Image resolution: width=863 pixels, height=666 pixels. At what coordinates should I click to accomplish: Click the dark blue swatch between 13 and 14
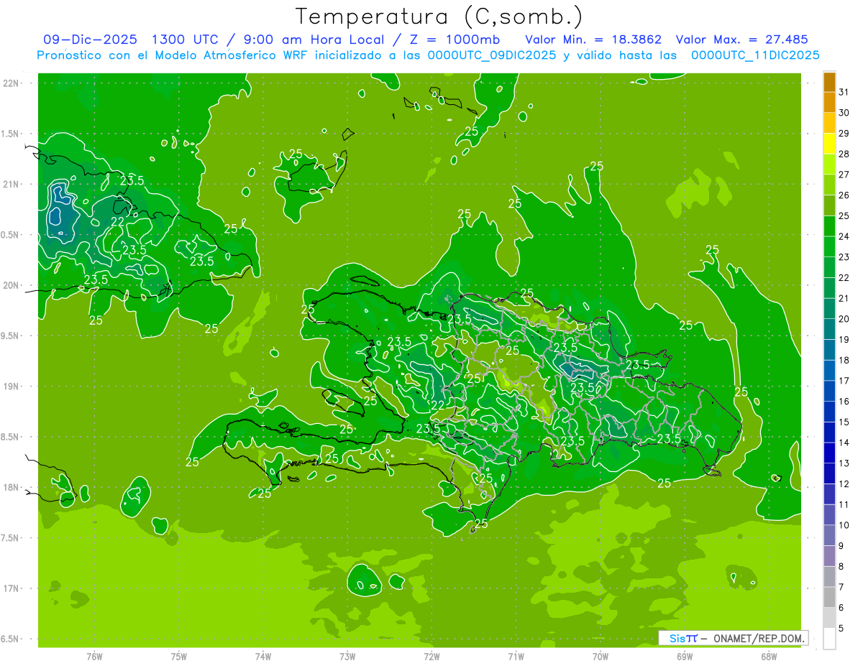[829, 453]
